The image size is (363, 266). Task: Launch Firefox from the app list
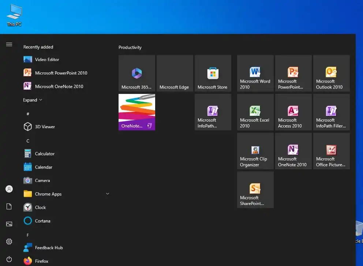[x=67, y=261]
